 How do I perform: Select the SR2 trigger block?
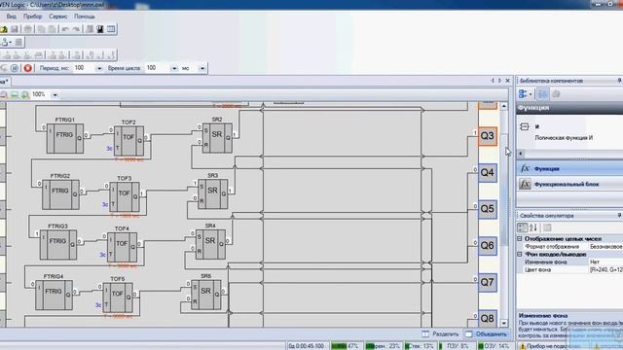click(x=217, y=138)
